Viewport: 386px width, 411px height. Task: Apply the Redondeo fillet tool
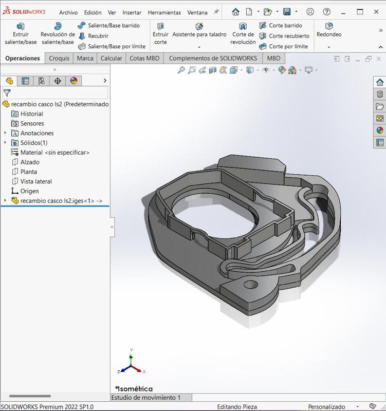(329, 30)
